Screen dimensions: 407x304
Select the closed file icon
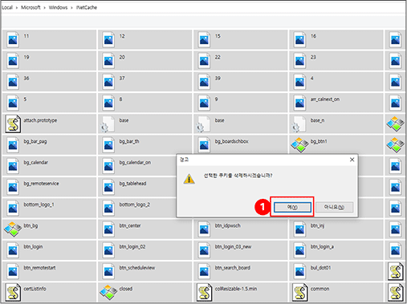[x=108, y=292]
